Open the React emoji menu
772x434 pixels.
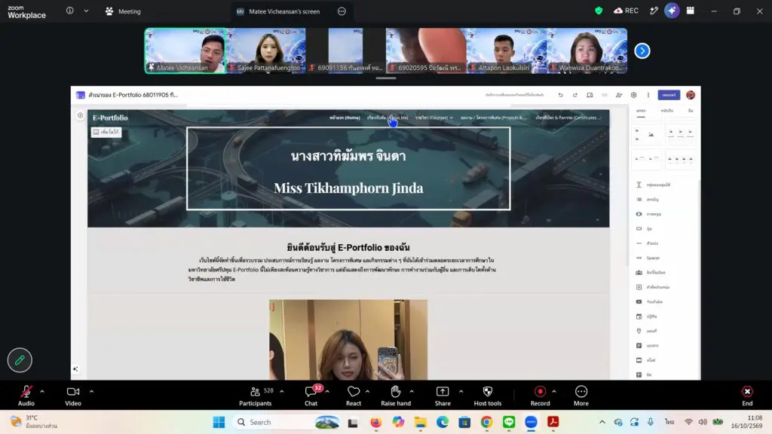coord(354,395)
